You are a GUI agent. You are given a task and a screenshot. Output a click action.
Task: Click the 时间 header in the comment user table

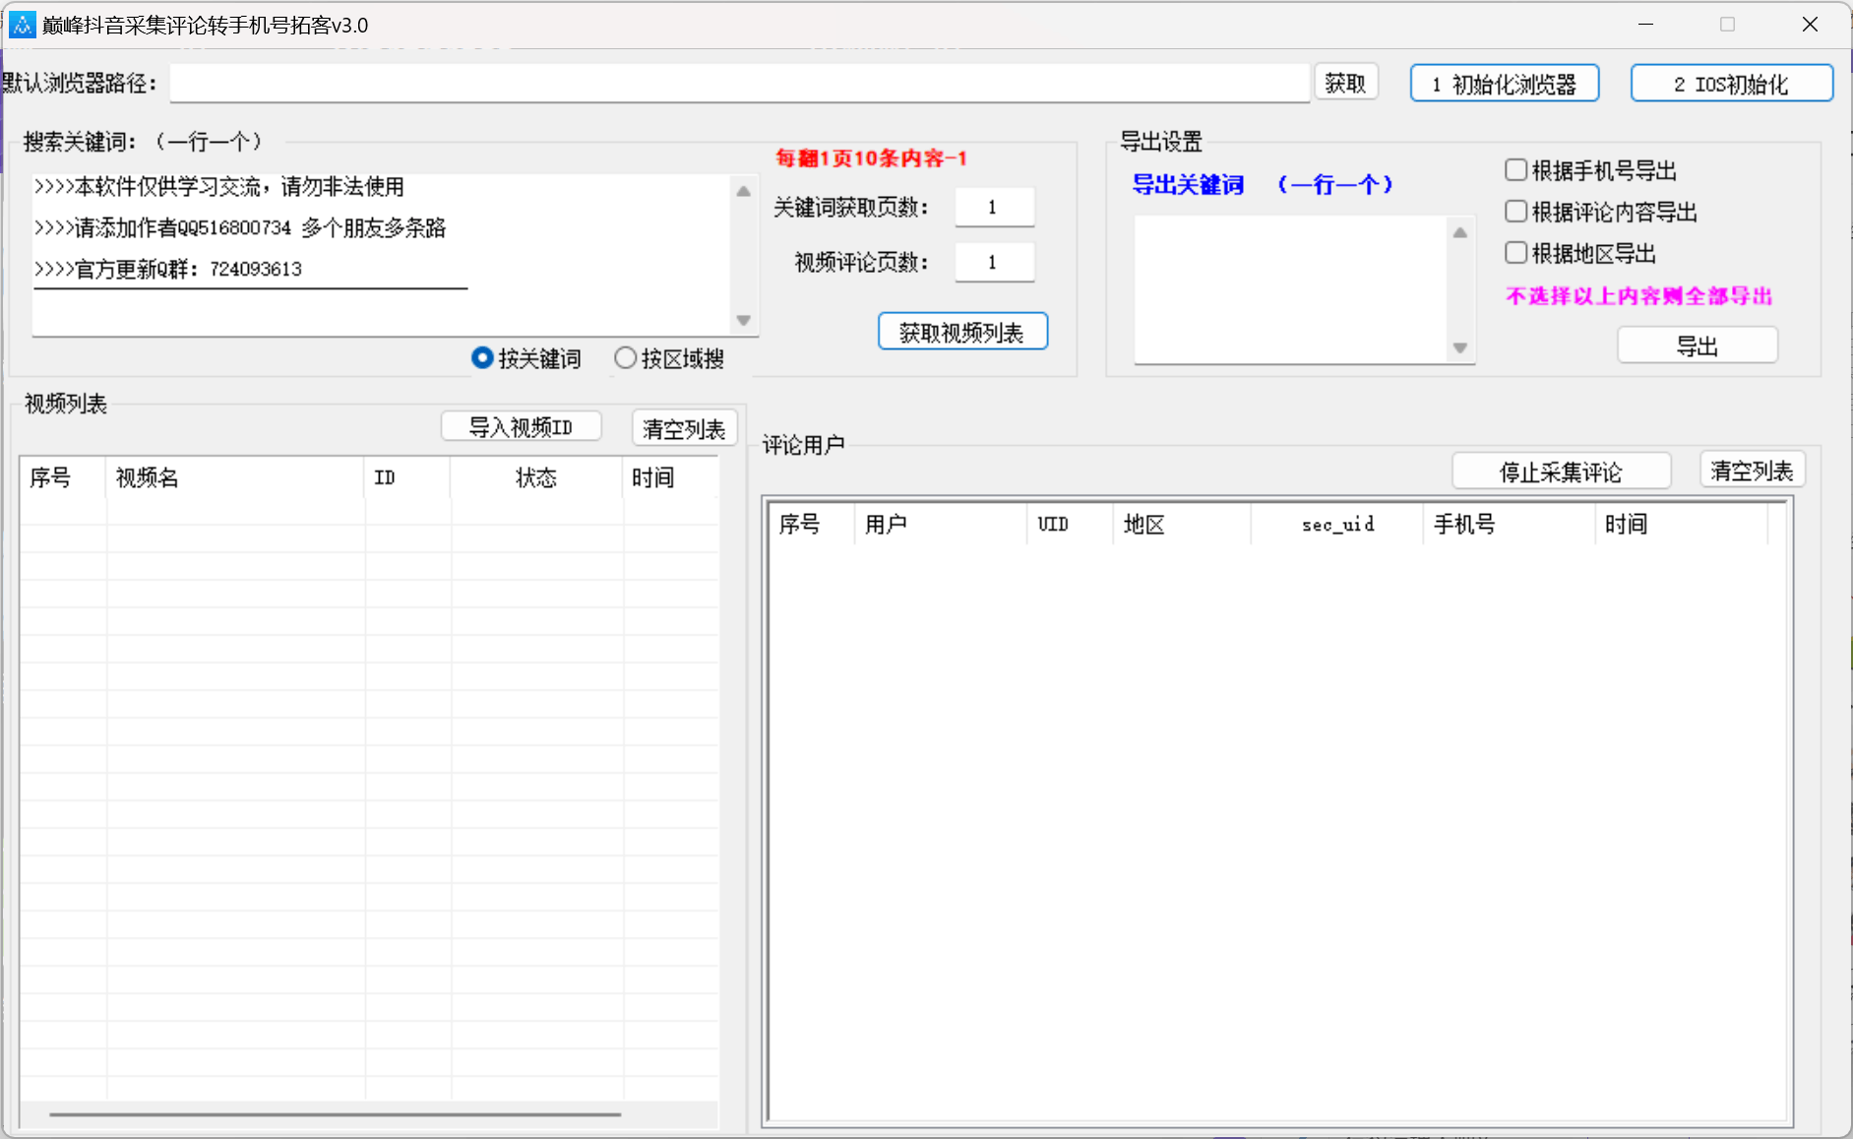pos(1681,525)
